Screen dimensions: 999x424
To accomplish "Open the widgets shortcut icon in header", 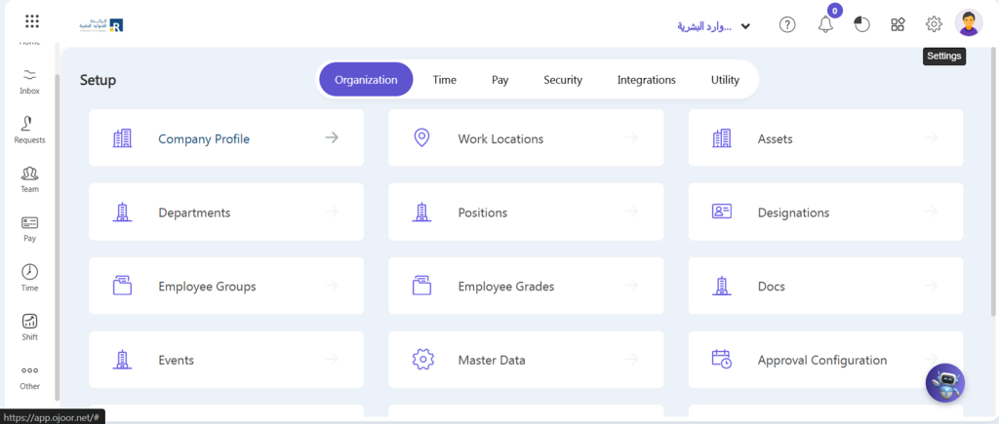I will click(x=898, y=25).
